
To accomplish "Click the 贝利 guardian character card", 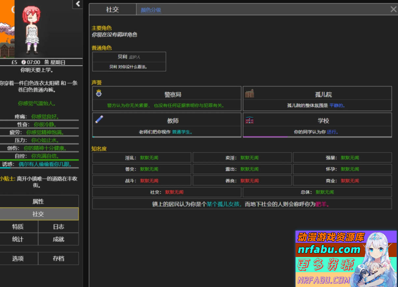I will [129, 62].
